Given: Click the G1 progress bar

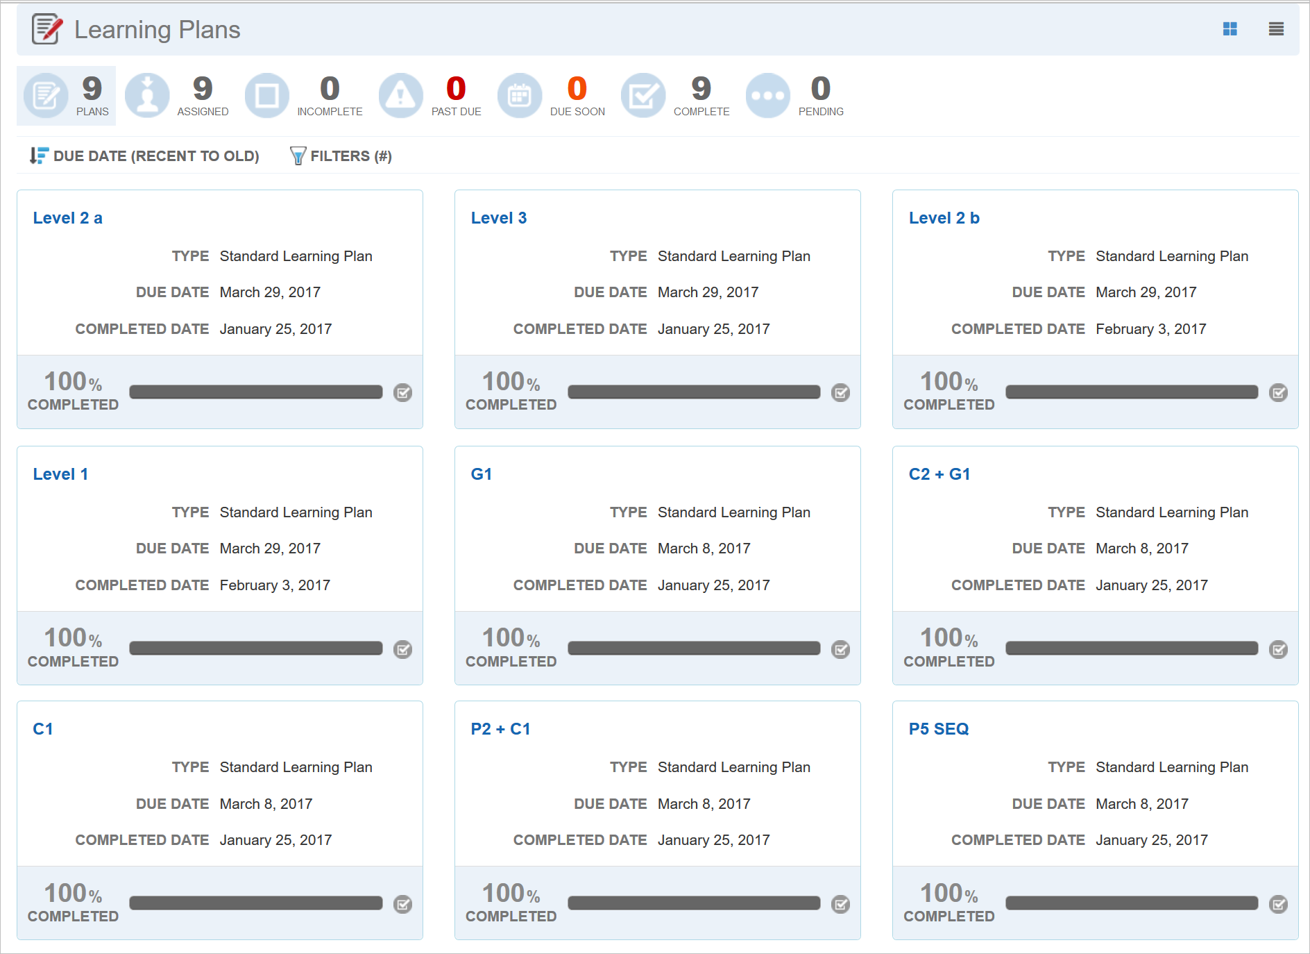Looking at the screenshot, I should coord(694,648).
